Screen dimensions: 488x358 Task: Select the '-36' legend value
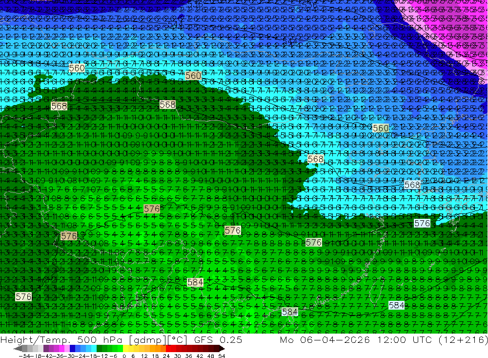click(x=58, y=356)
